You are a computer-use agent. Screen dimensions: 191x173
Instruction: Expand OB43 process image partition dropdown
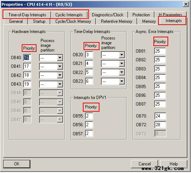point(60,84)
